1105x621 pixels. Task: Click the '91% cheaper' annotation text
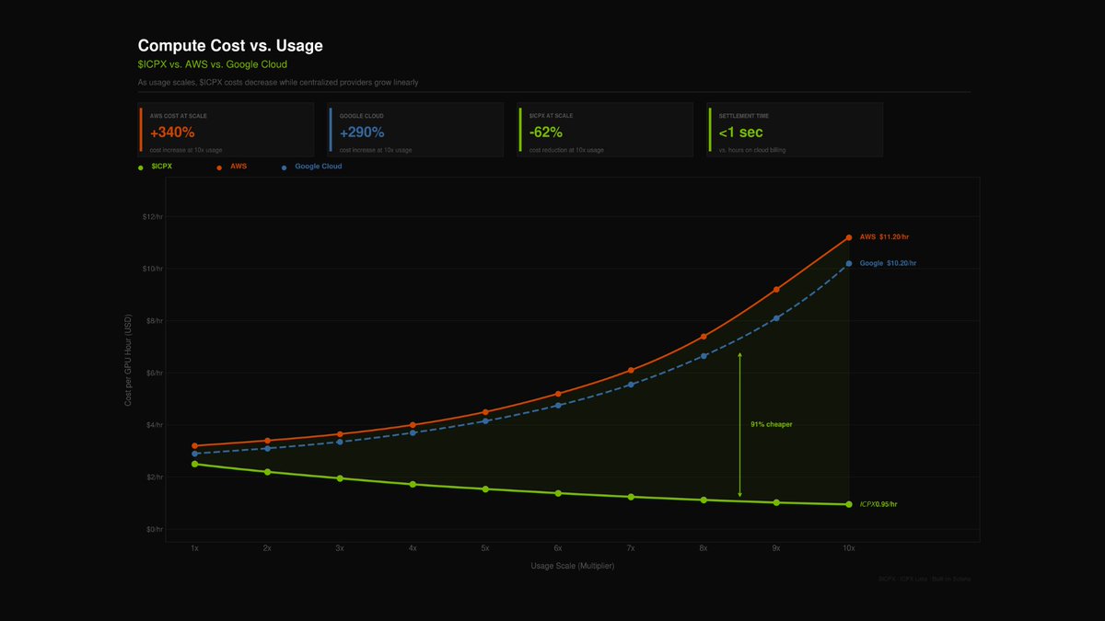[772, 425]
